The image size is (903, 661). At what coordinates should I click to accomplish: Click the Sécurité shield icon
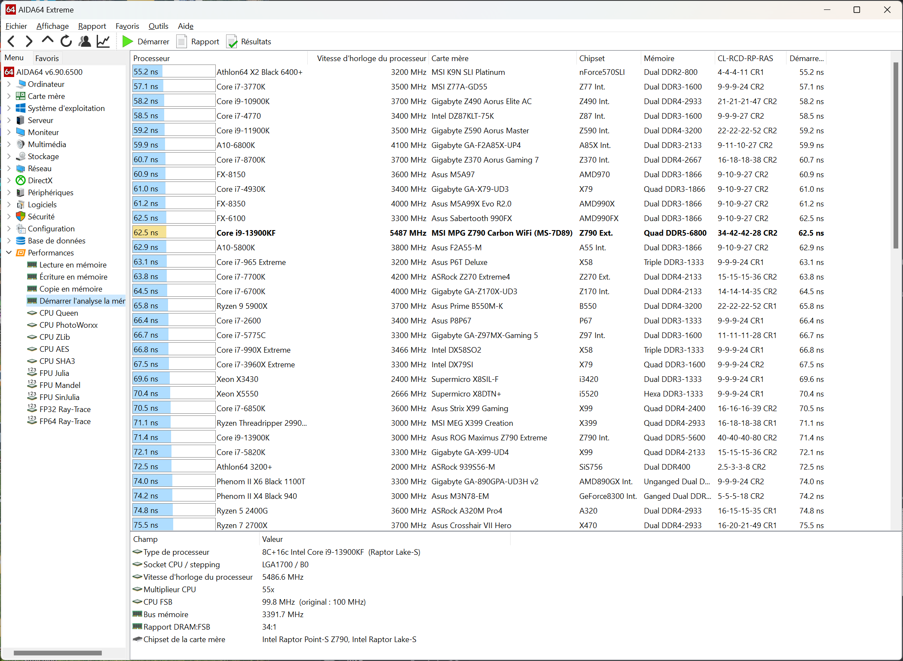(21, 217)
